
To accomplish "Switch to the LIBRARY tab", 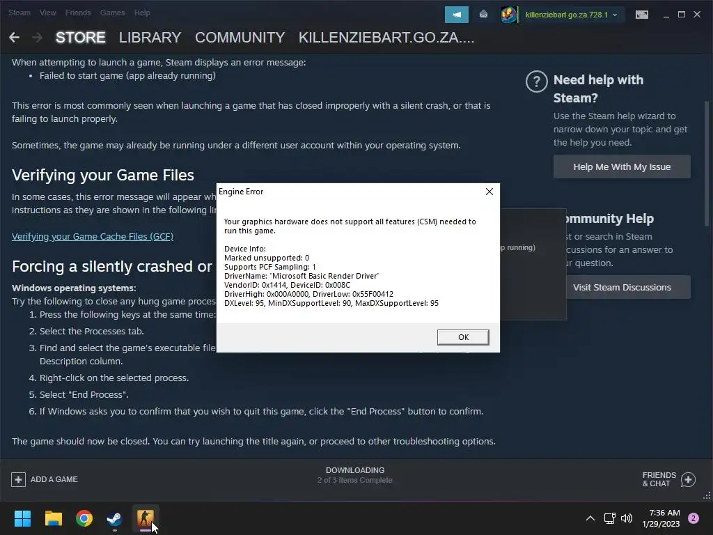I will click(x=150, y=38).
